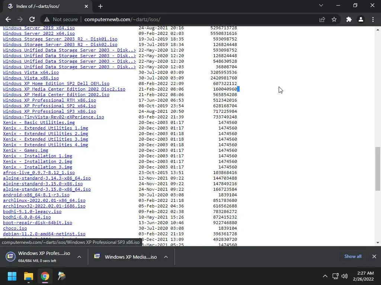Download boot-repair-disk-64bit.iso
The height and width of the screenshot is (285, 381).
pos(38,223)
